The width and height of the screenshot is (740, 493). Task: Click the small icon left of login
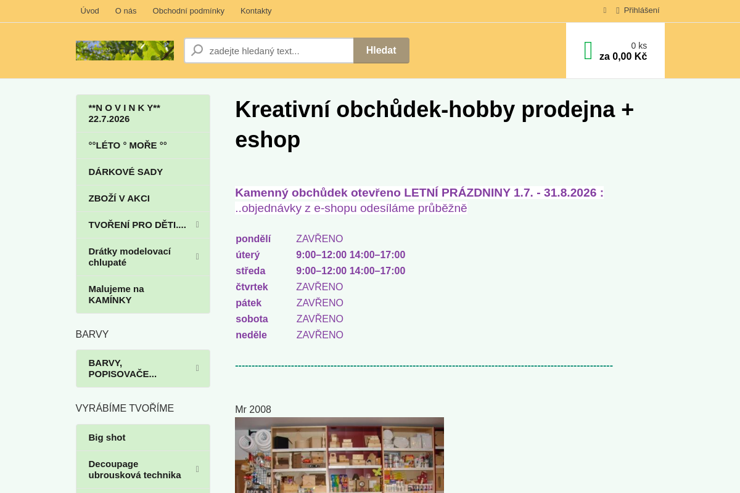pyautogui.click(x=605, y=10)
